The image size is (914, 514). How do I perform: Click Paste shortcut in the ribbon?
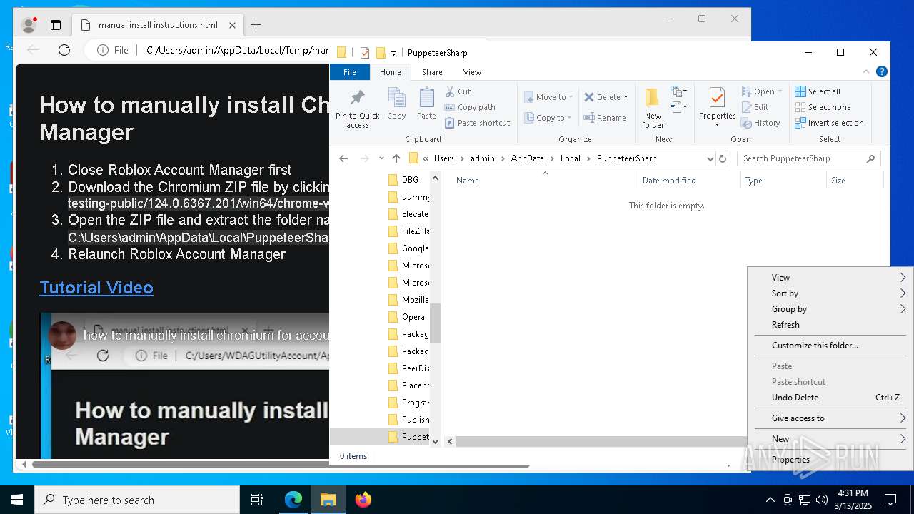pyautogui.click(x=478, y=123)
